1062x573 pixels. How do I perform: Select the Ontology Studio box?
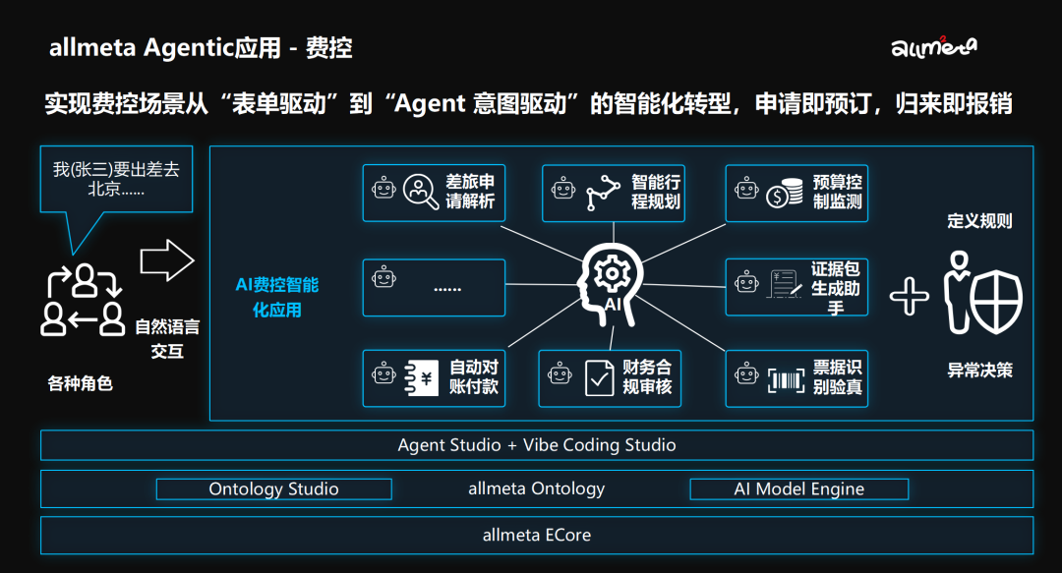pyautogui.click(x=273, y=489)
